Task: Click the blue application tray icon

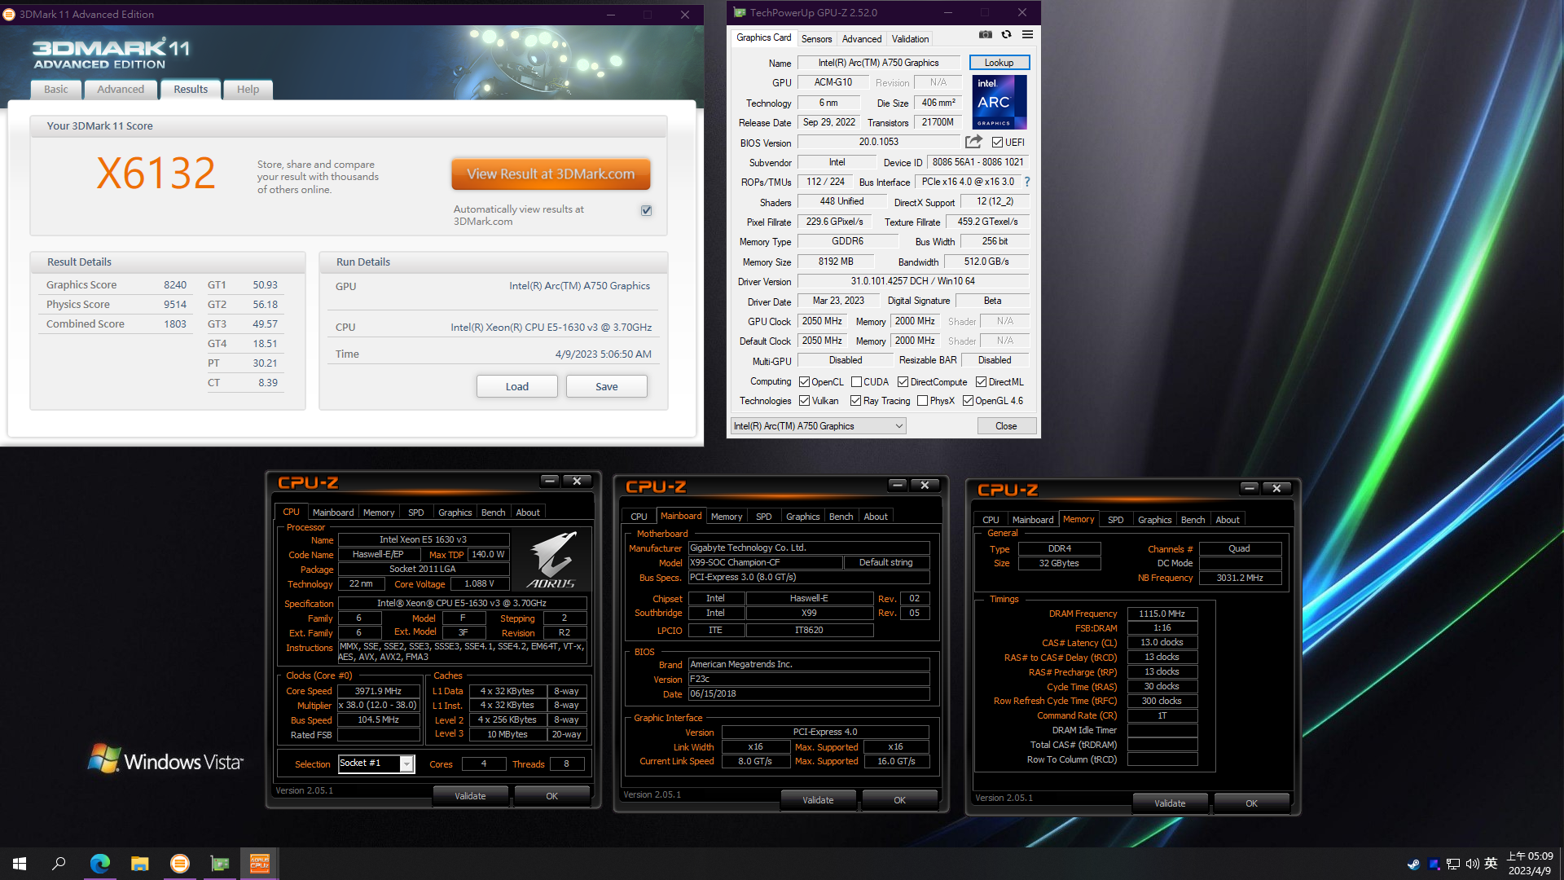Action: (1433, 864)
